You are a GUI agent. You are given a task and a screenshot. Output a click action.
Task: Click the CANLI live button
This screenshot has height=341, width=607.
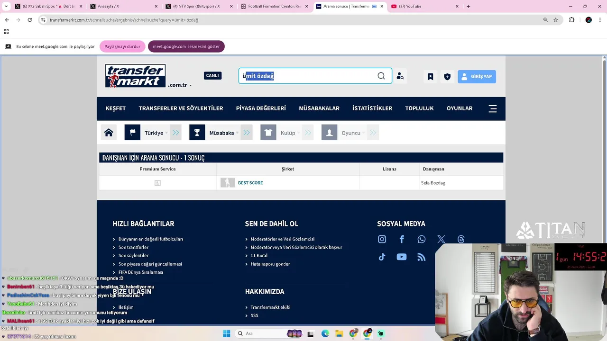tap(212, 76)
